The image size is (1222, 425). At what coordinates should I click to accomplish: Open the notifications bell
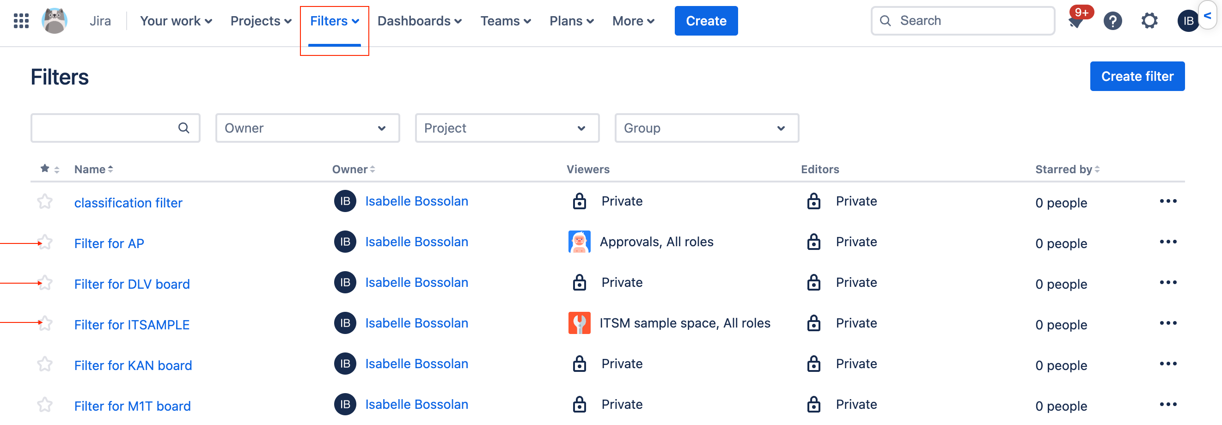click(x=1076, y=22)
